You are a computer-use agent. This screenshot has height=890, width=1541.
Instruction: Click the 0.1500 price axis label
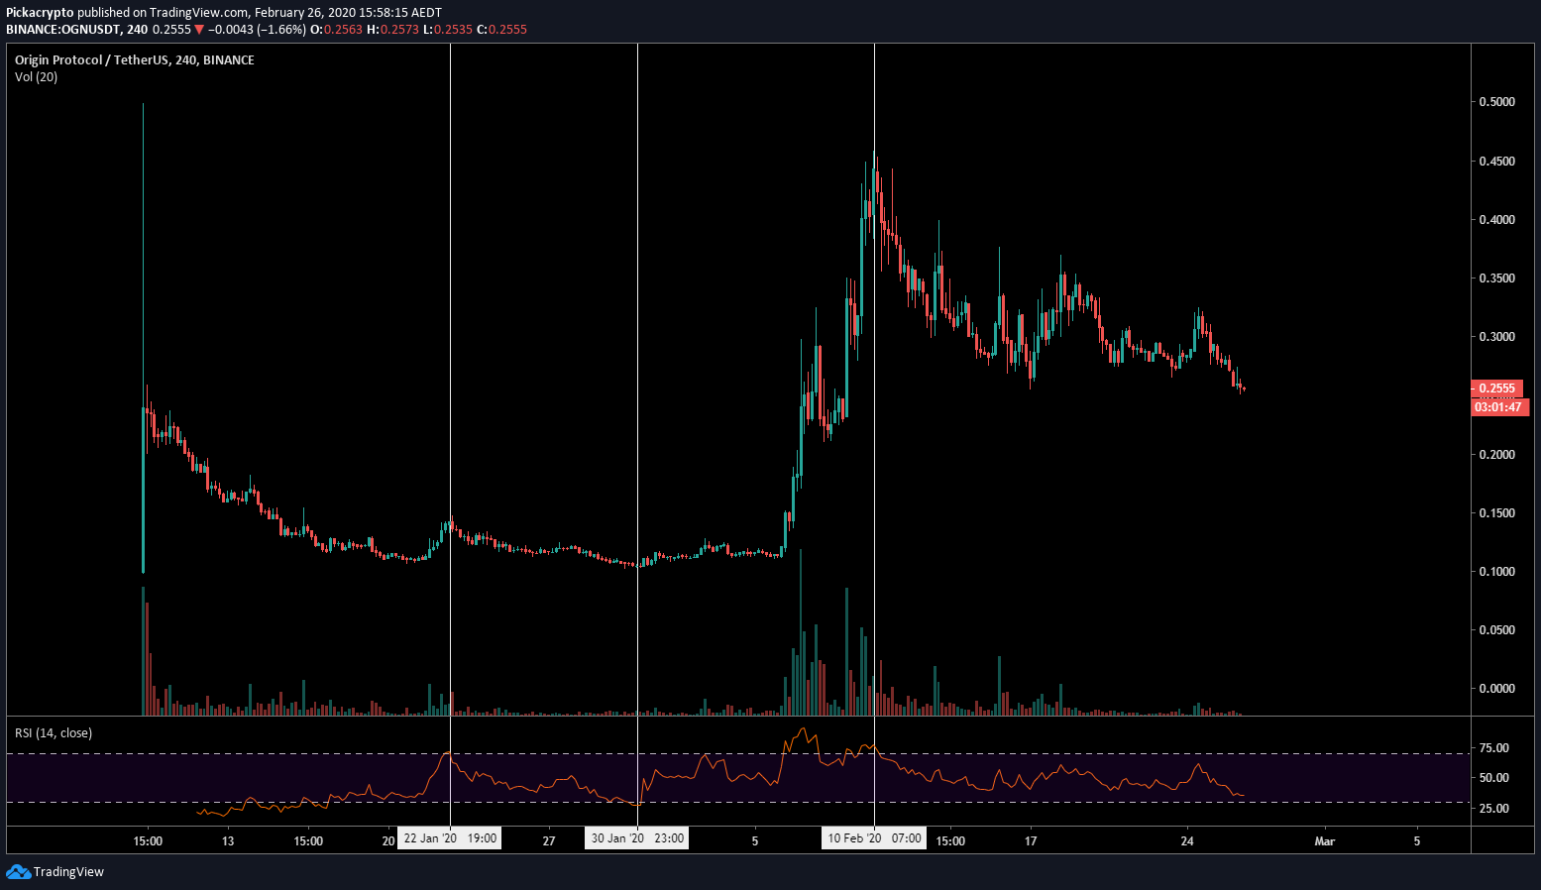click(1496, 513)
